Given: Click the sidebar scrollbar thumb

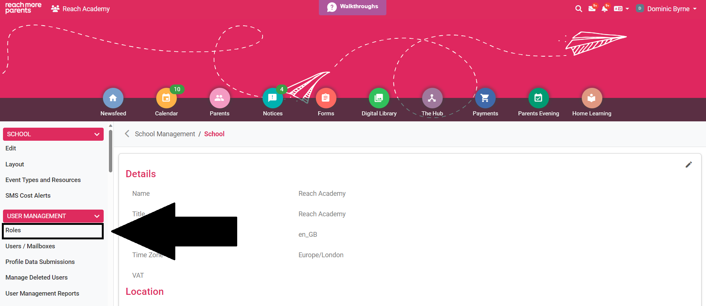Looking at the screenshot, I should pos(110,151).
